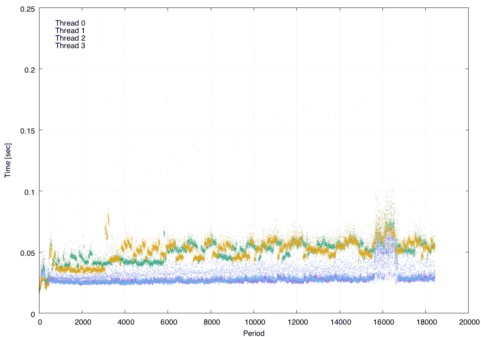Click the Thread 0 legend label
The image size is (481, 337).
pos(70,23)
